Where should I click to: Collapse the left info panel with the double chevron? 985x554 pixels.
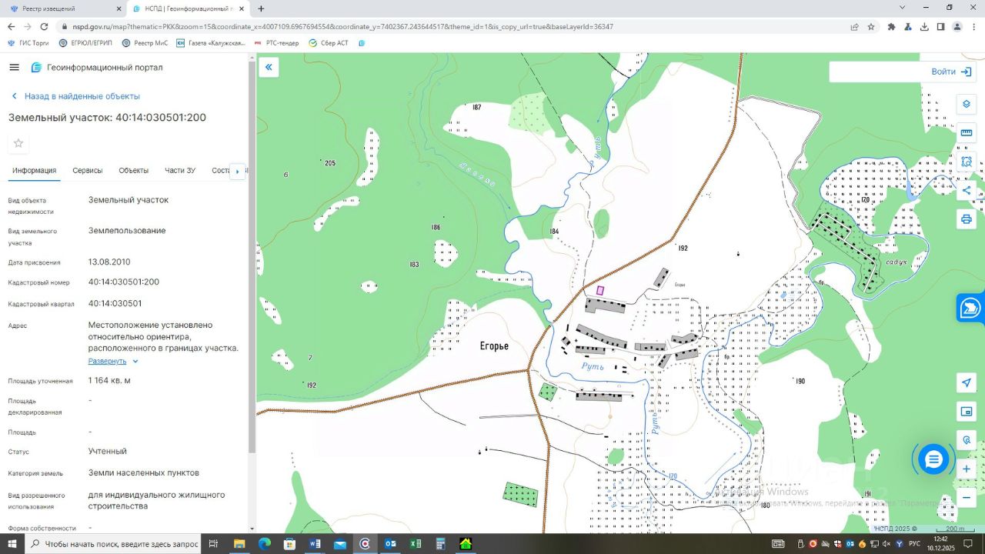tap(269, 68)
